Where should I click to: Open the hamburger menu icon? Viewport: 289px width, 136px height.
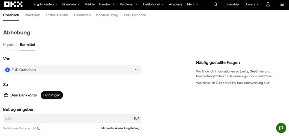pos(282,4)
